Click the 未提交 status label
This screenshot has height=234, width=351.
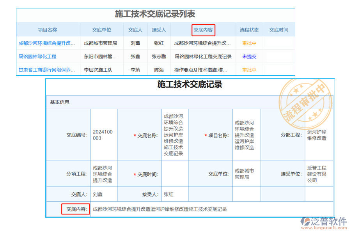249,56
